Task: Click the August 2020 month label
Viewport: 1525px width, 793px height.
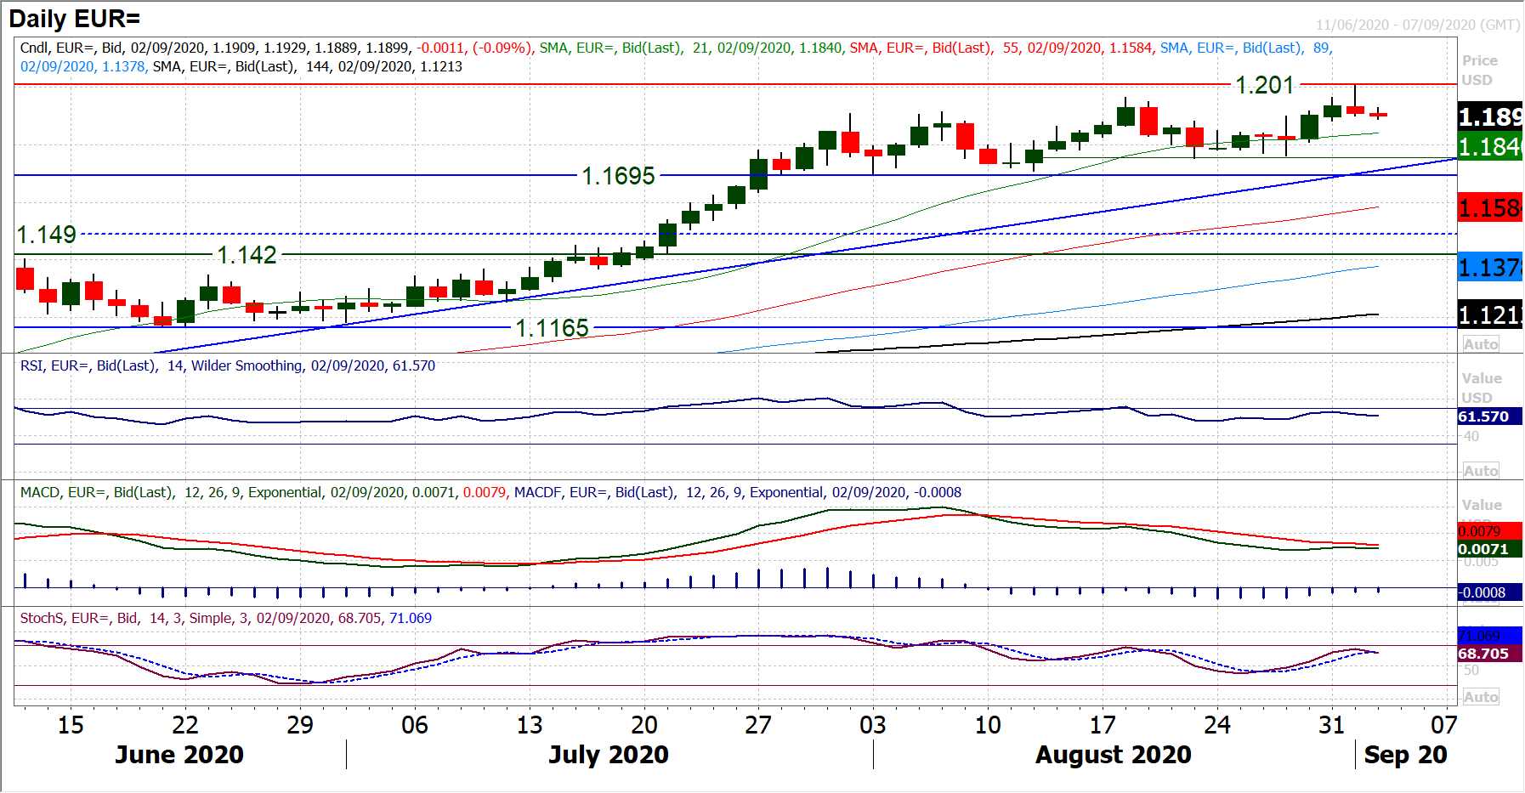Action: [x=1113, y=755]
